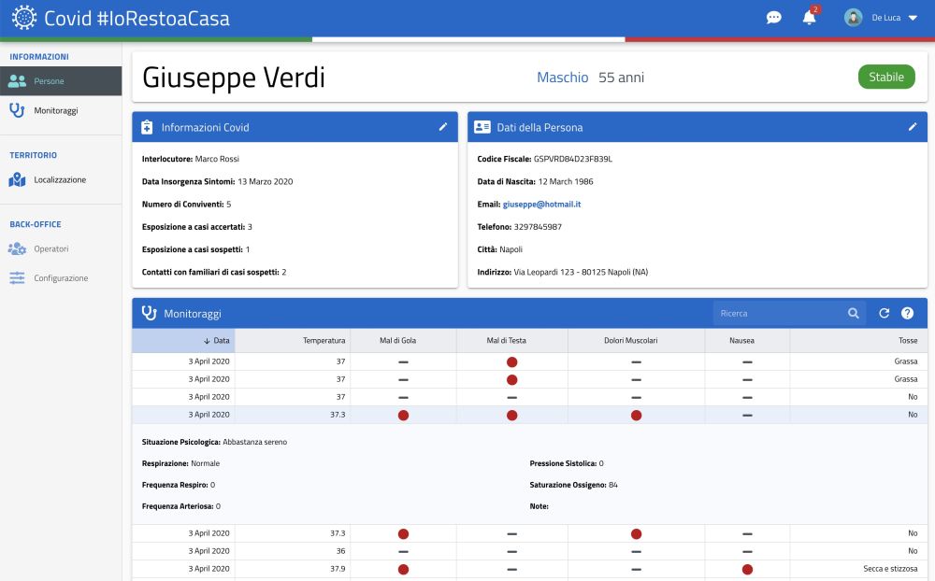Open Monitoraggi help question icon
Image resolution: width=935 pixels, height=581 pixels.
(x=907, y=314)
